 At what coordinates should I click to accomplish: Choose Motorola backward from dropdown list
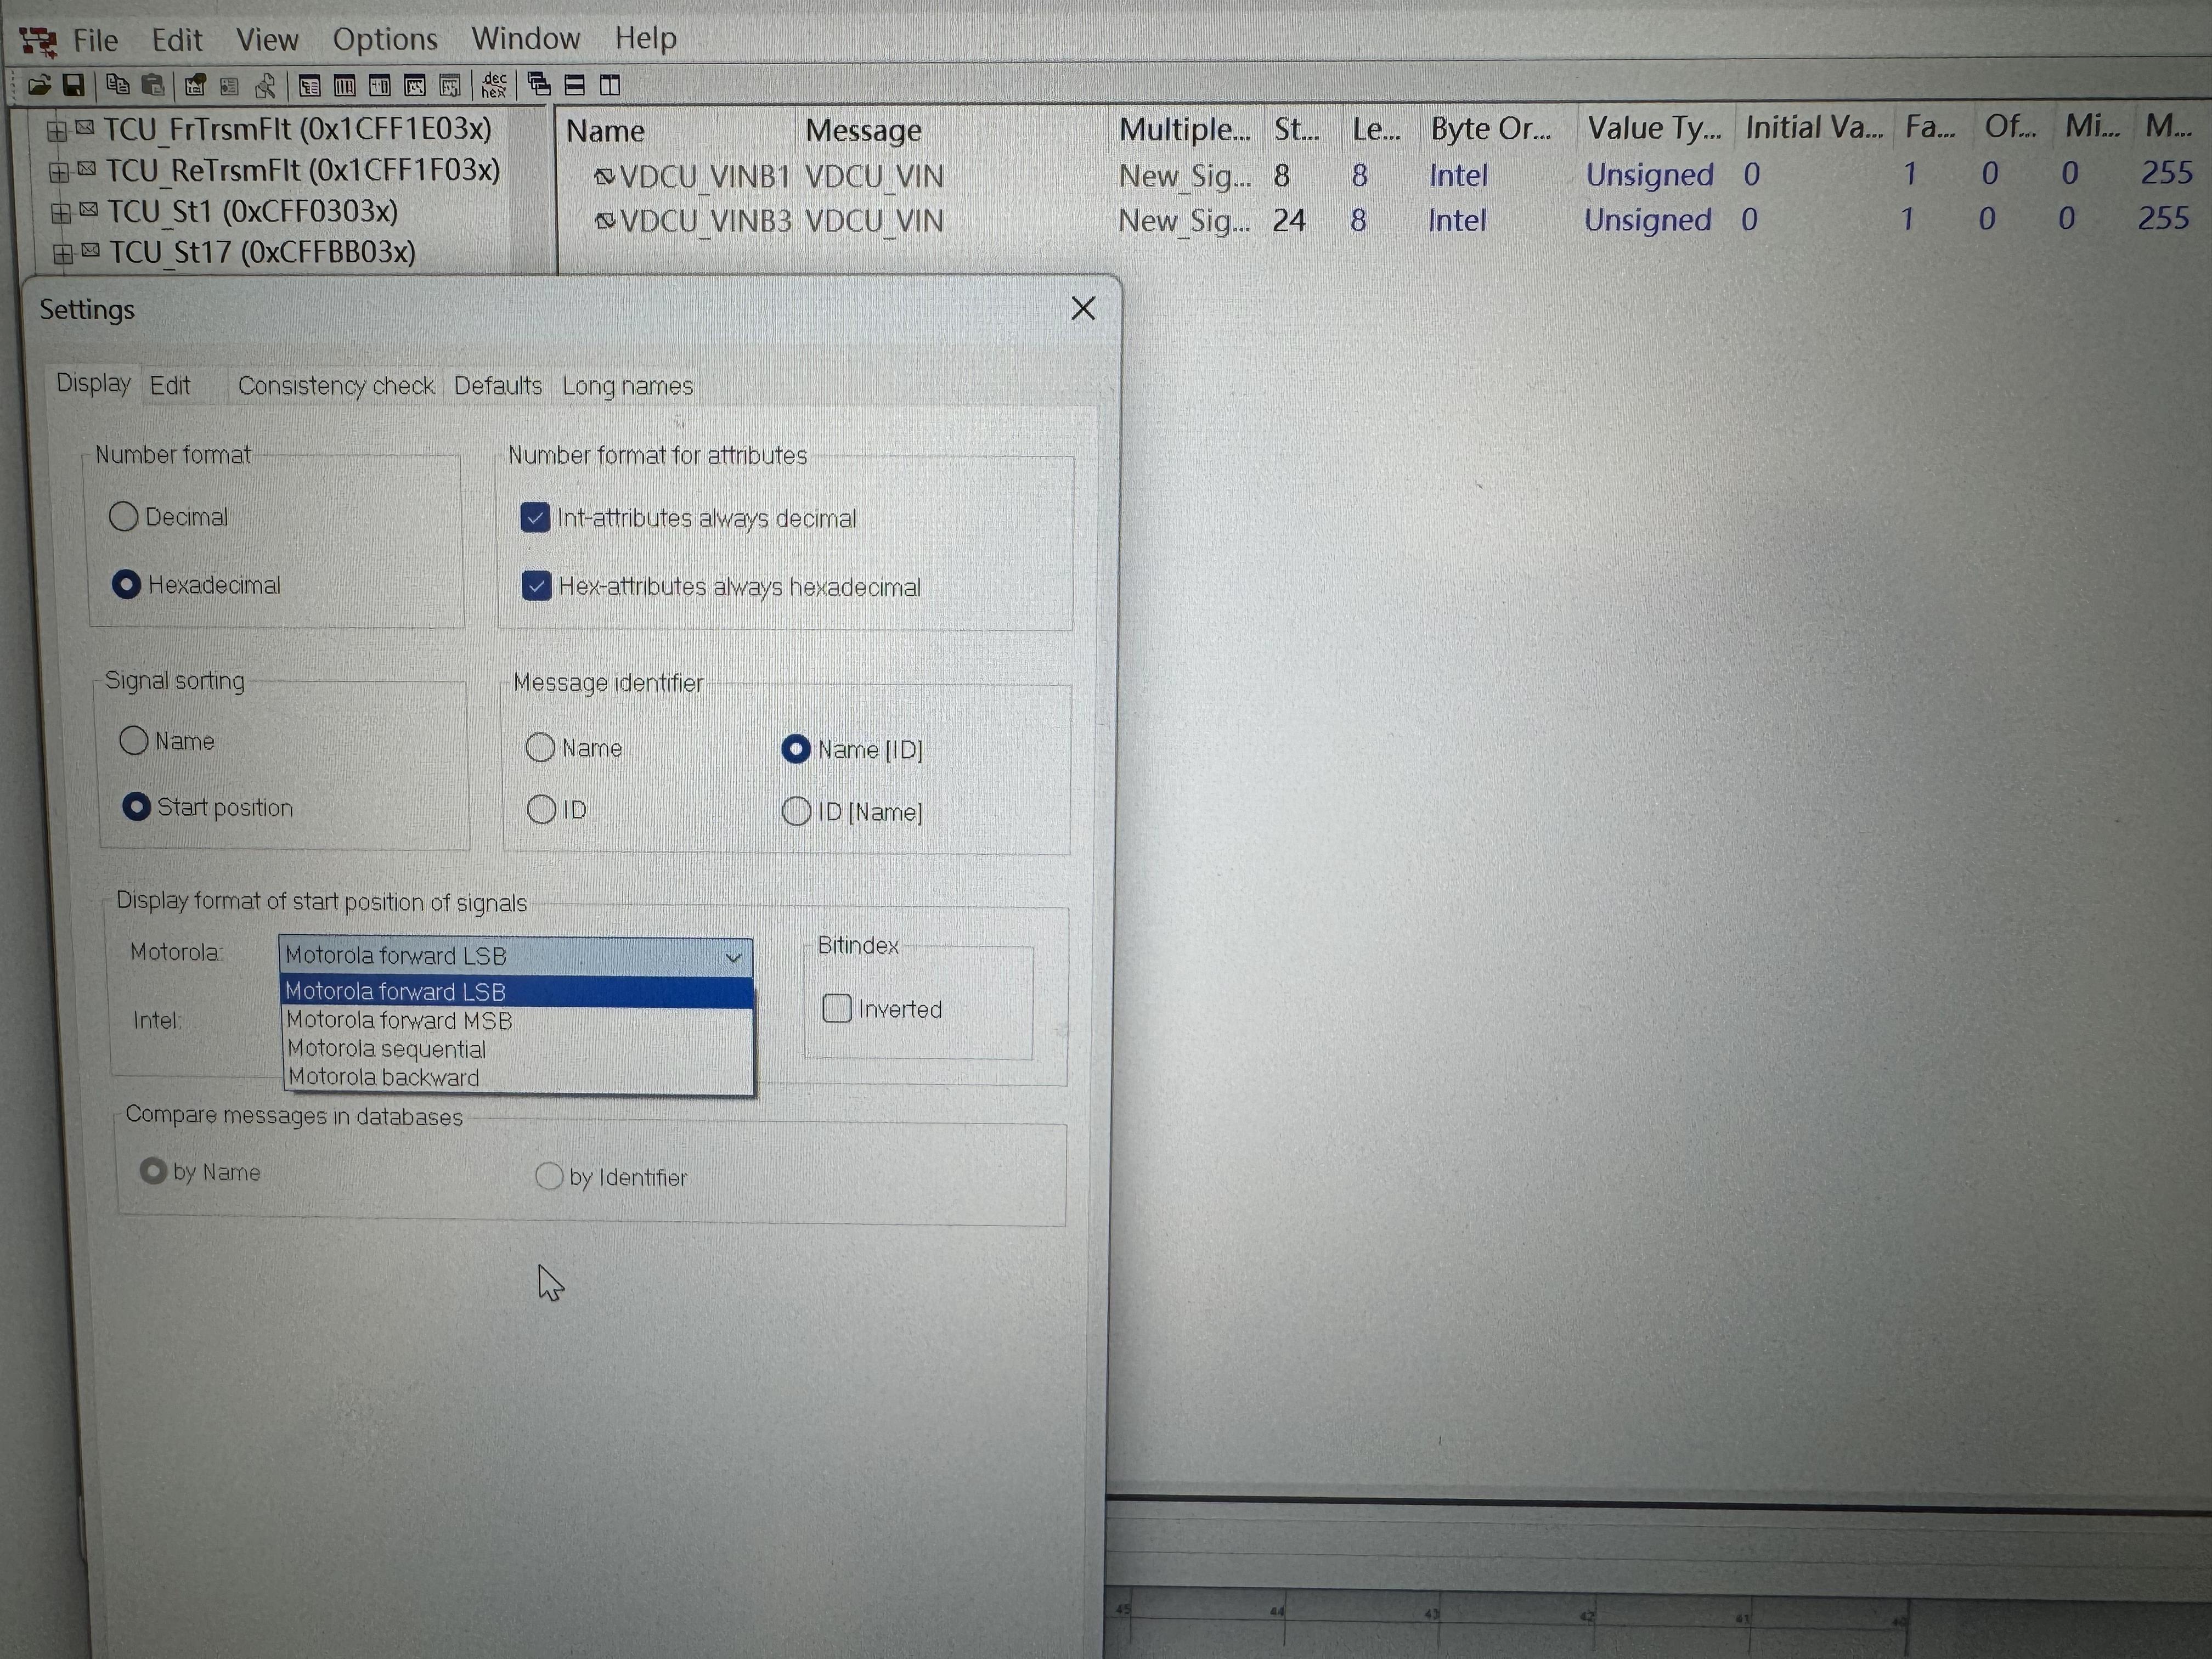coord(384,1078)
